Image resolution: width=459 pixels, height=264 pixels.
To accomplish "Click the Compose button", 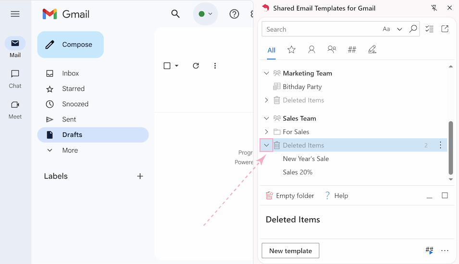I will pos(71,45).
